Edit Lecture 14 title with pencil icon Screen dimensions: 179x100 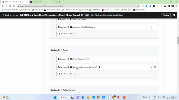coord(96,67)
